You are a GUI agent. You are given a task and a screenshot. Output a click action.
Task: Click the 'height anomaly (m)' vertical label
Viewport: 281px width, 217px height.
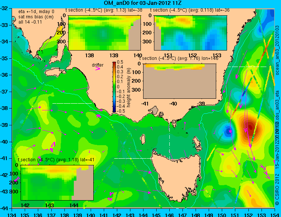pyautogui.click(x=129, y=88)
